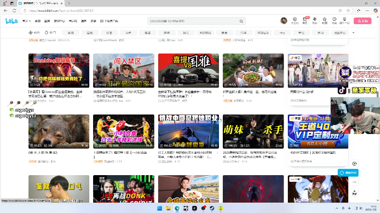This screenshot has height=213, width=380.
Task: Show hidden tray icons chevron
Action: tap(337, 208)
